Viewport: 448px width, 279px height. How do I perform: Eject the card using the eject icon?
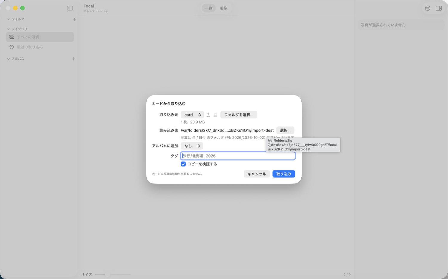[x=215, y=115]
